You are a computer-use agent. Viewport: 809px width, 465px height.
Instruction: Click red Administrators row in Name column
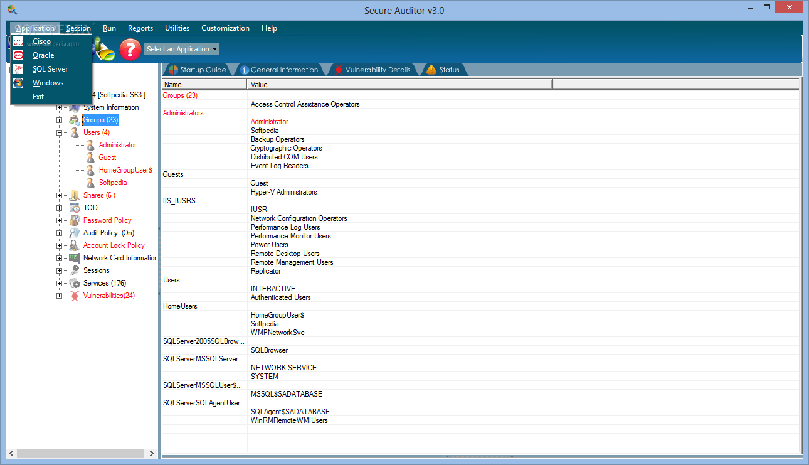(183, 113)
